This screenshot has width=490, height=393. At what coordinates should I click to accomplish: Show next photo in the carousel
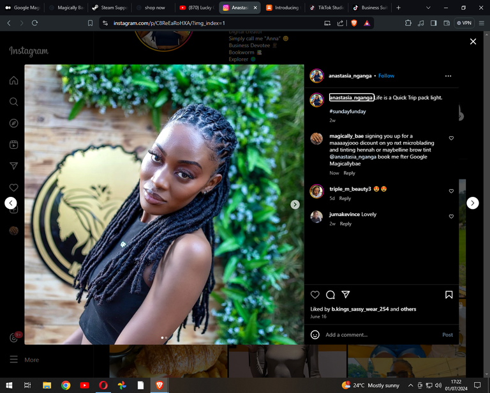tap(295, 204)
